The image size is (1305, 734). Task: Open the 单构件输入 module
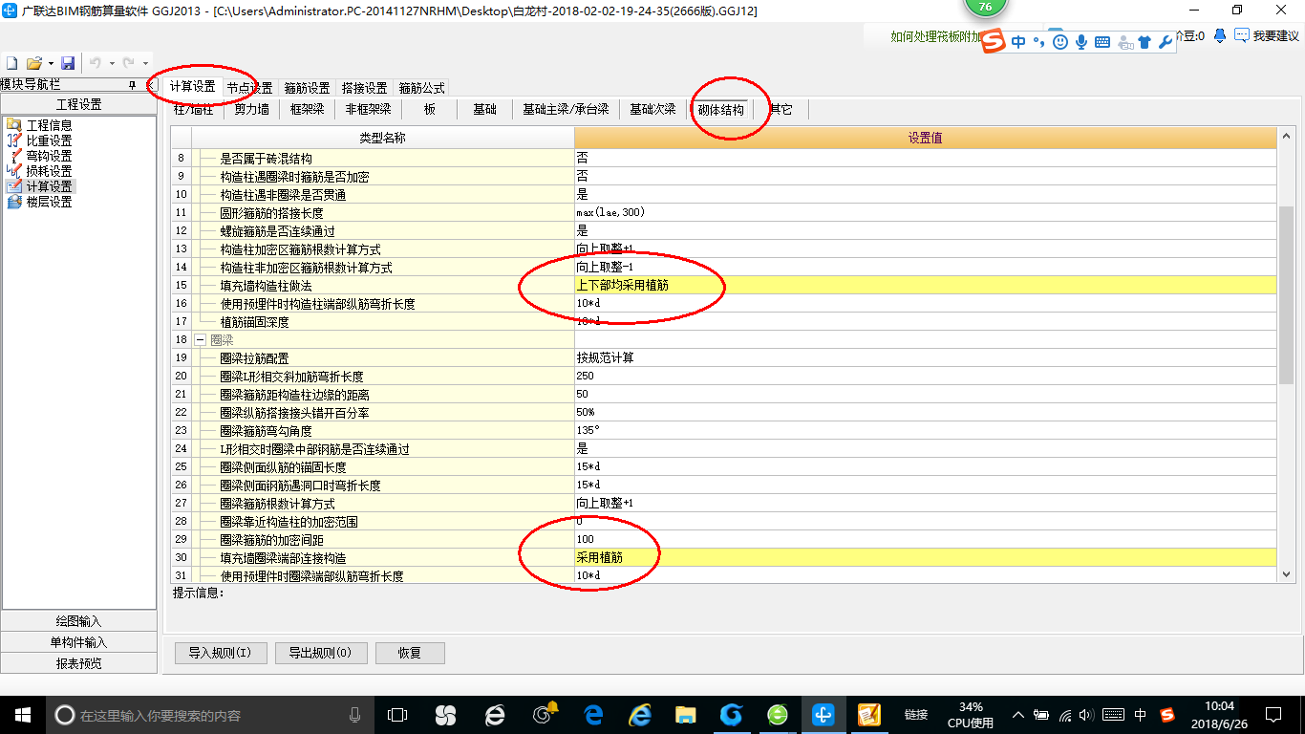pos(78,642)
